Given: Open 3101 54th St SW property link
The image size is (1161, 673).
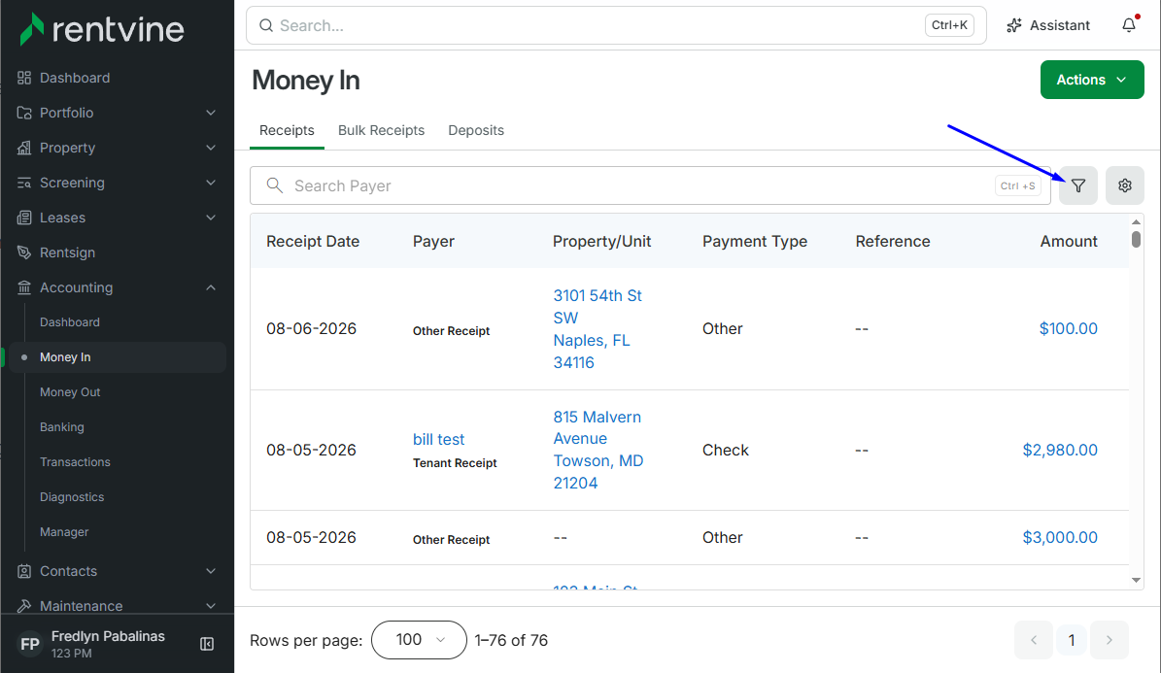Looking at the screenshot, I should click(x=598, y=328).
